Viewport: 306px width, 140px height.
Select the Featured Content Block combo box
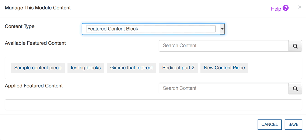153,29
